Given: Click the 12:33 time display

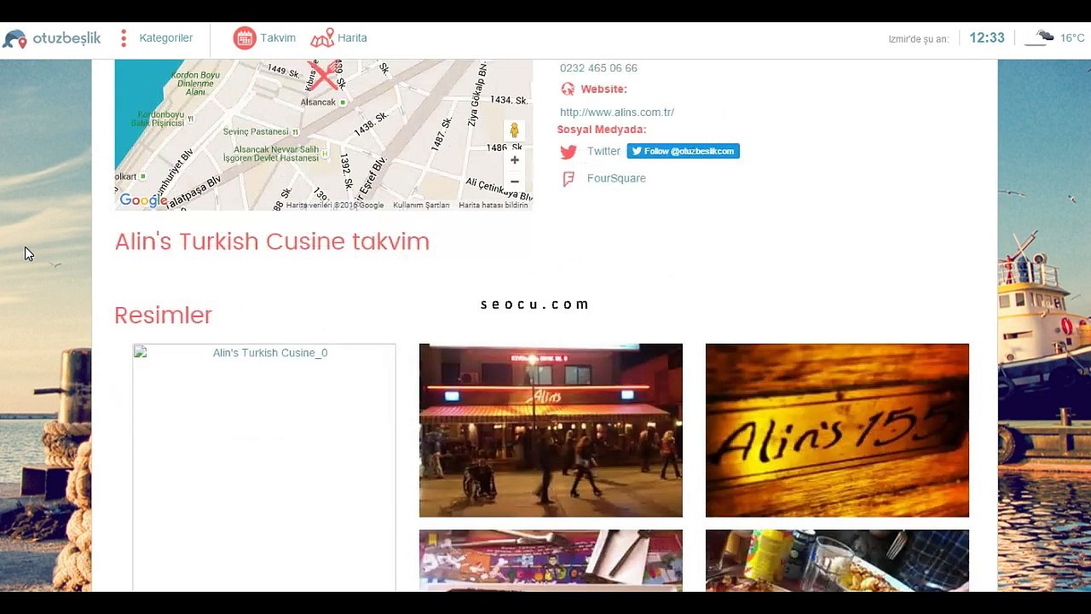Looking at the screenshot, I should (x=987, y=38).
